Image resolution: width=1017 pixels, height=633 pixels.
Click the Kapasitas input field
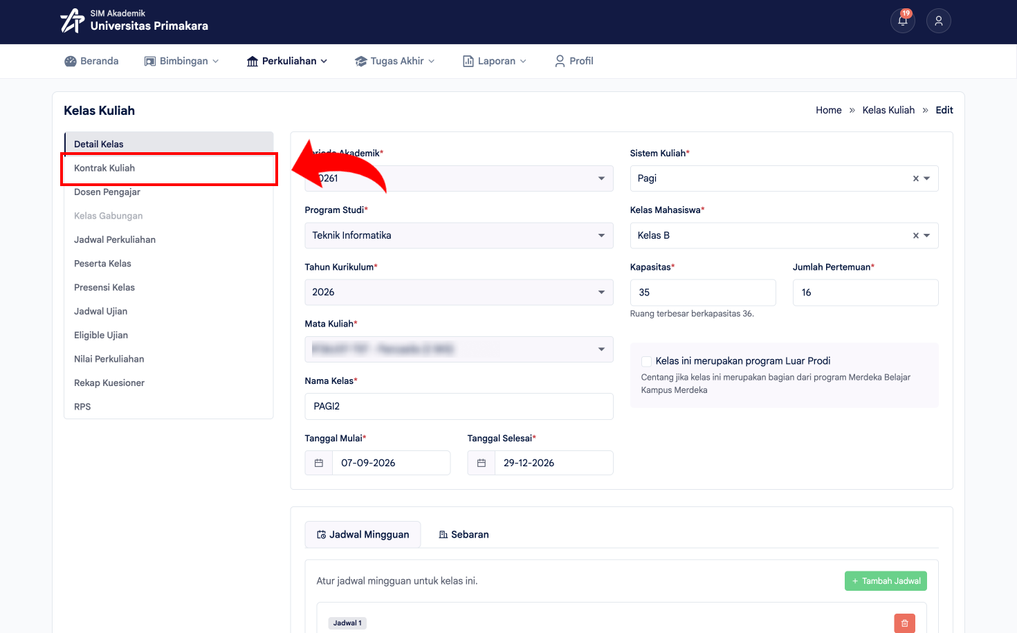coord(703,293)
